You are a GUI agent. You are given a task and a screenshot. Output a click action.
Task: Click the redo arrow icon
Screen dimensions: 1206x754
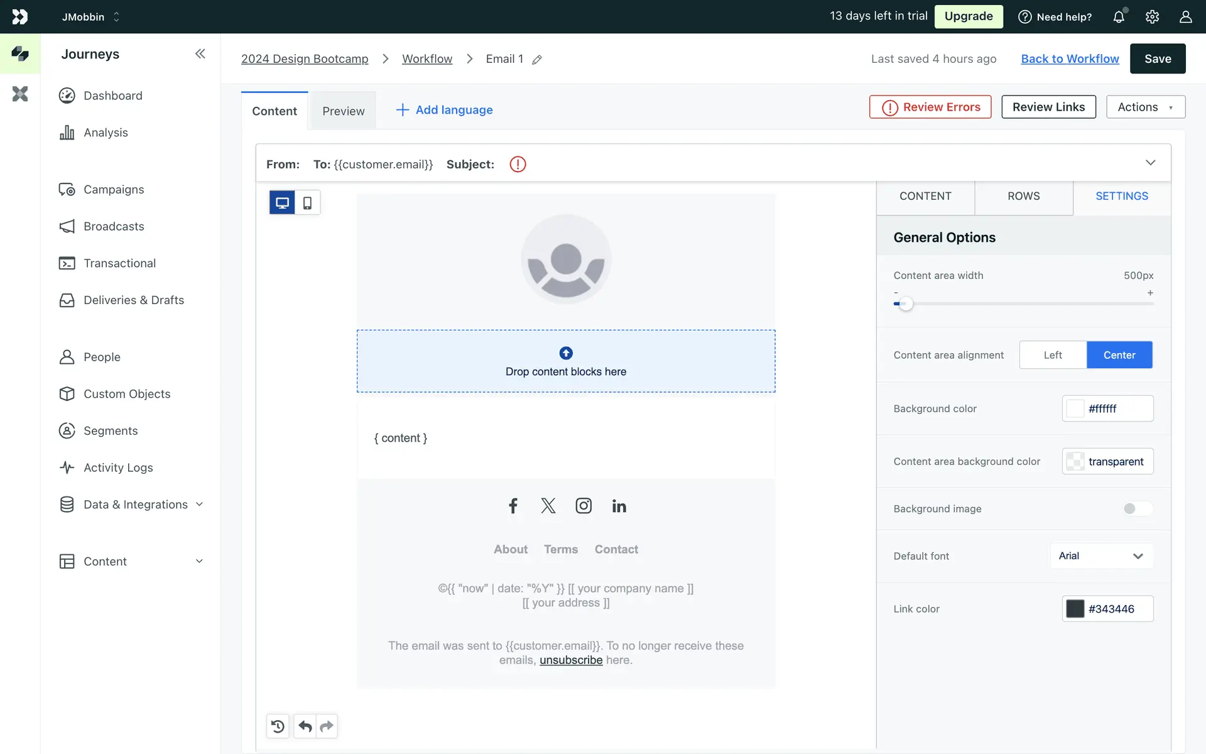[327, 726]
